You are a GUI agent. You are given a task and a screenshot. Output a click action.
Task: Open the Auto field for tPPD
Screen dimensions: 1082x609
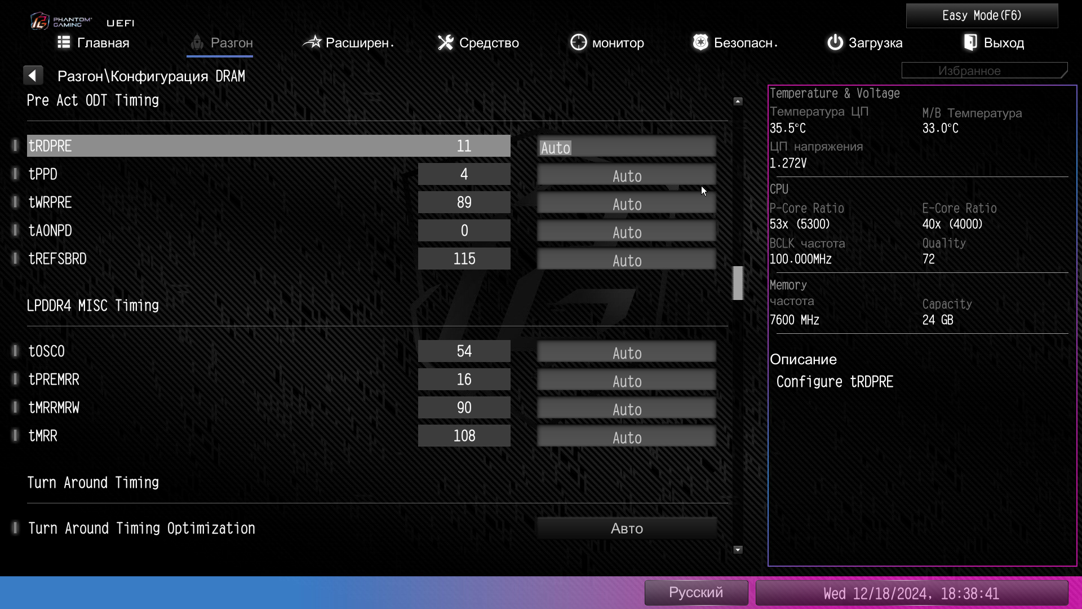click(626, 175)
